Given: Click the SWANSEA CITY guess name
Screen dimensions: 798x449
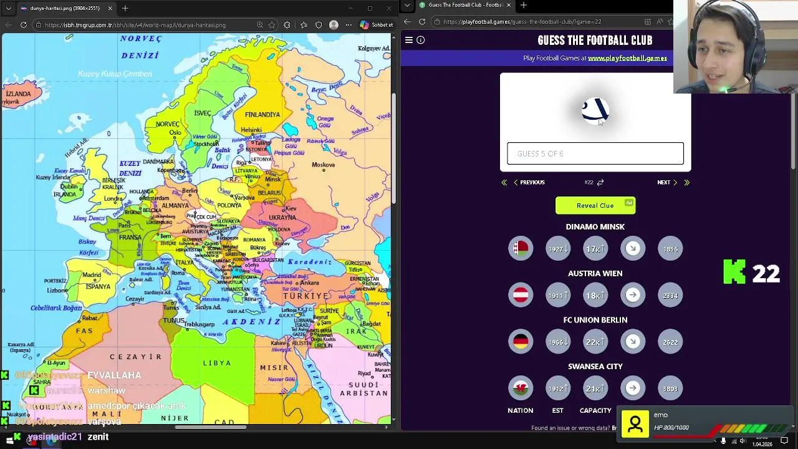Looking at the screenshot, I should (x=595, y=366).
